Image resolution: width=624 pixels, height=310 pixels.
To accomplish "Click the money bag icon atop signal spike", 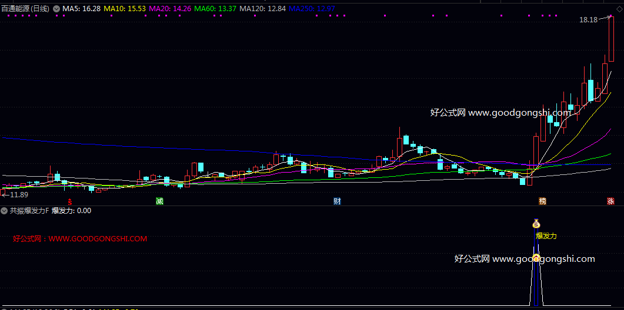I will (x=536, y=223).
